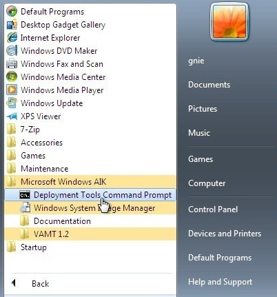Click the Windows Update icon
The height and width of the screenshot is (297, 277).
tap(12, 103)
